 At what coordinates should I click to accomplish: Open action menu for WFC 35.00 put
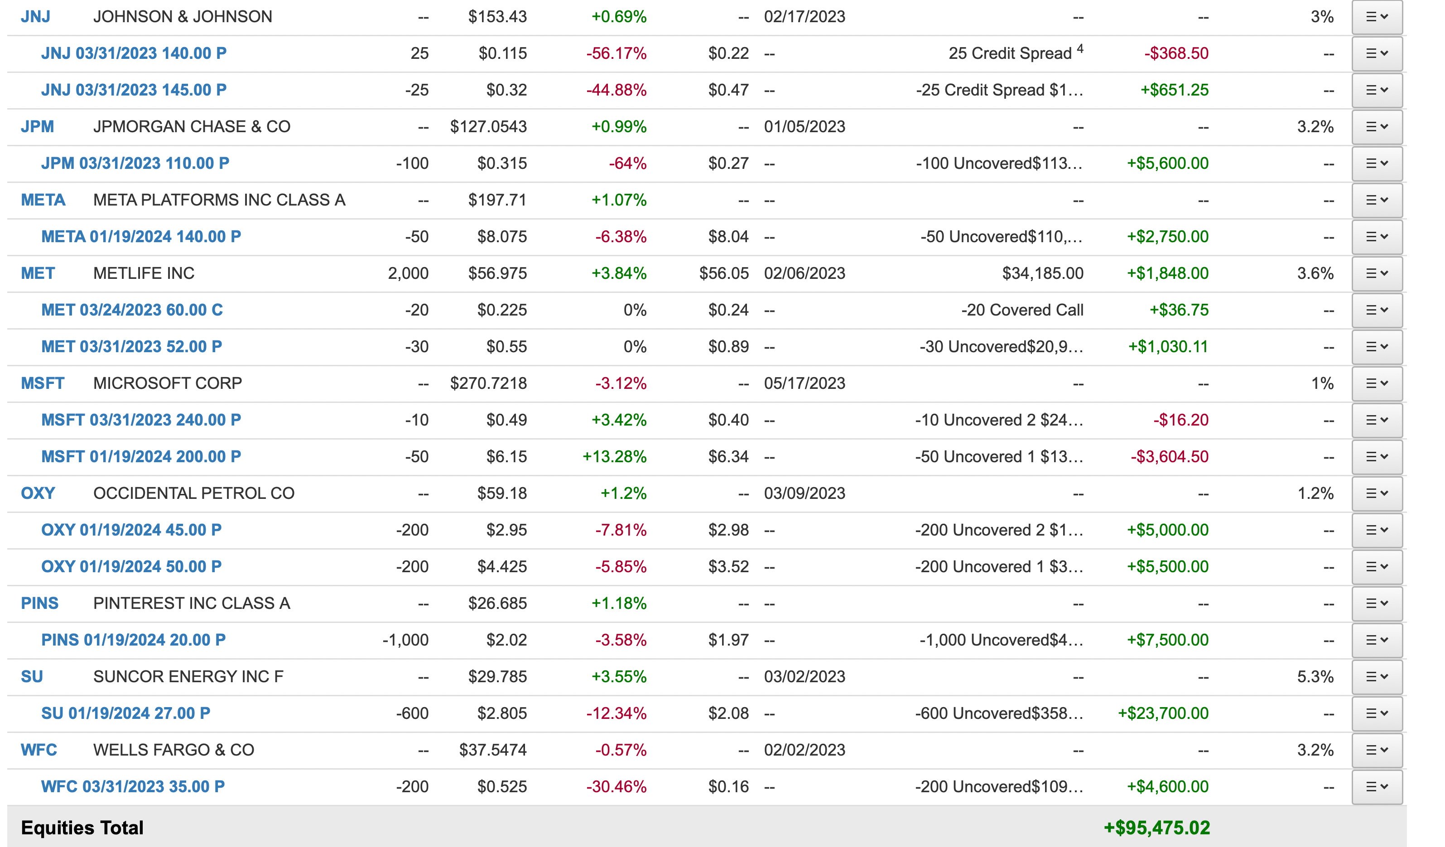click(1377, 787)
